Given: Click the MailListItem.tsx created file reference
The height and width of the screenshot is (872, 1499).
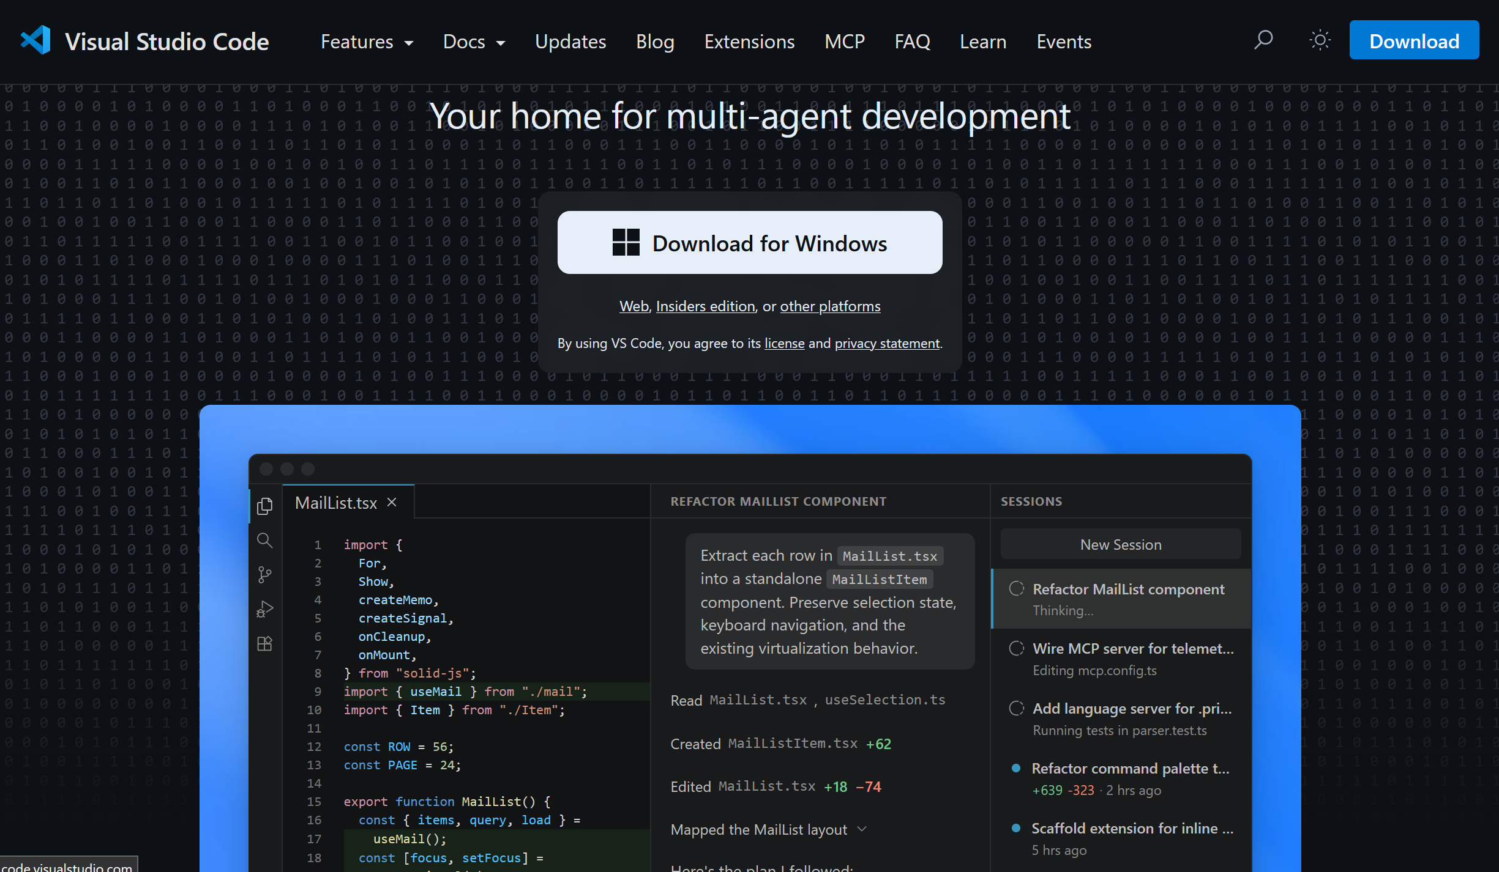Looking at the screenshot, I should pos(793,744).
